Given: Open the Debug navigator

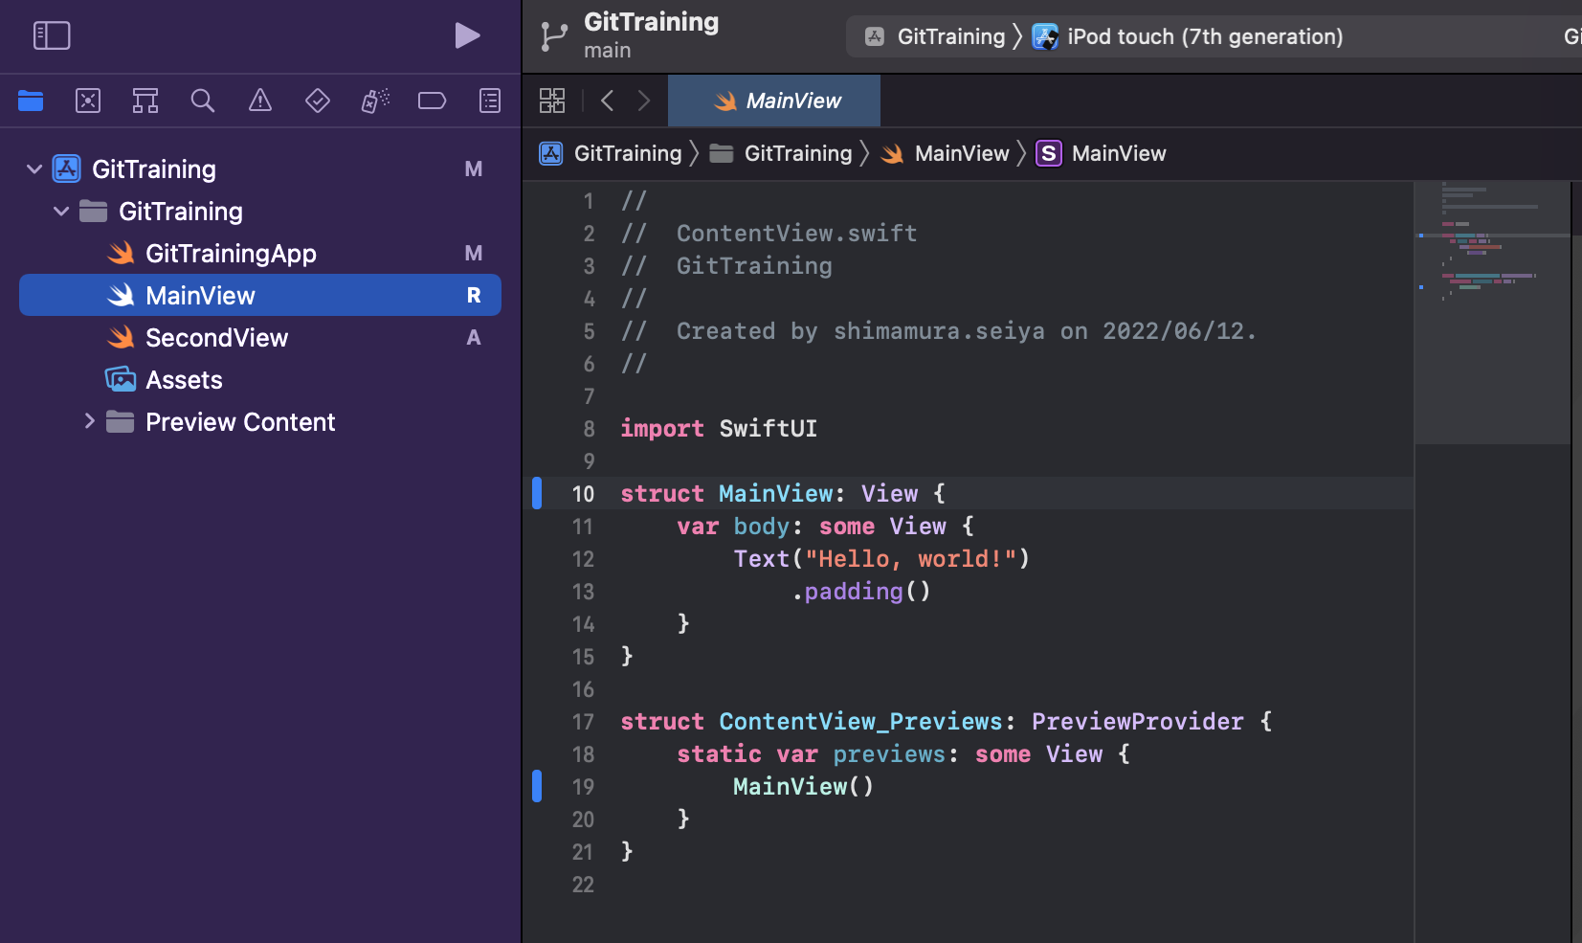Looking at the screenshot, I should pos(373,101).
